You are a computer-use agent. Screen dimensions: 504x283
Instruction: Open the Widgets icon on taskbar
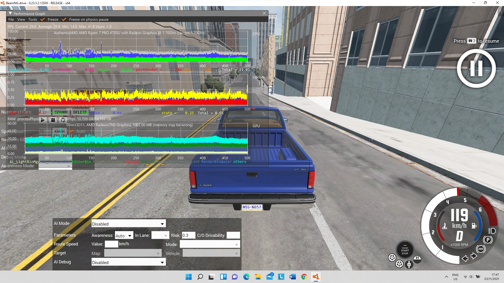pyautogui.click(x=223, y=277)
